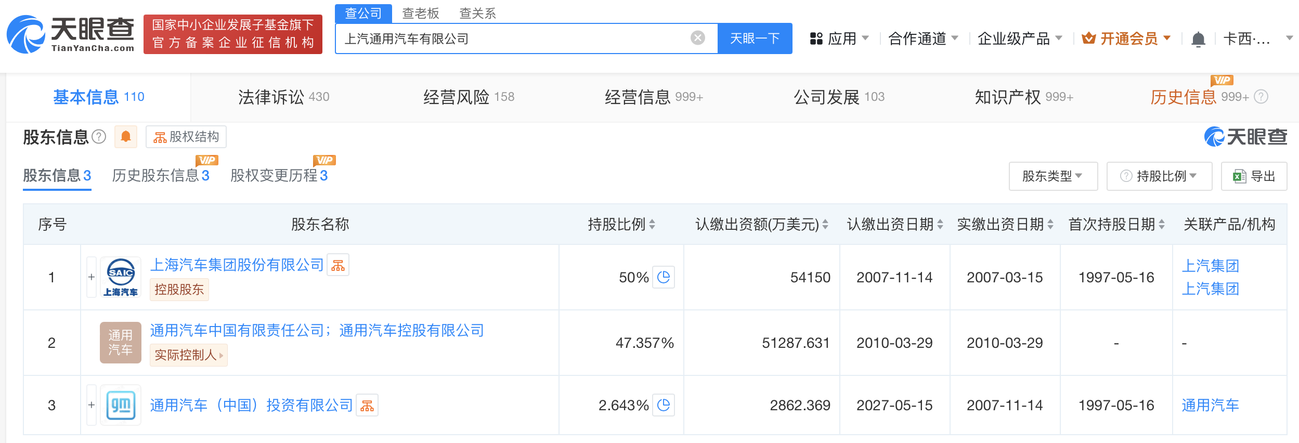This screenshot has width=1299, height=443.
Task: Click the 控股股东 tag
Action: tap(179, 290)
